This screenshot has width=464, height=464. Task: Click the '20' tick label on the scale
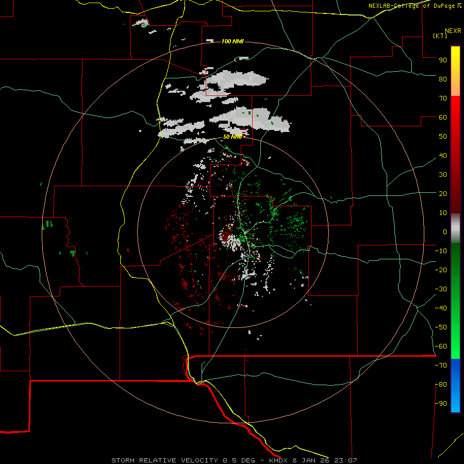click(443, 193)
